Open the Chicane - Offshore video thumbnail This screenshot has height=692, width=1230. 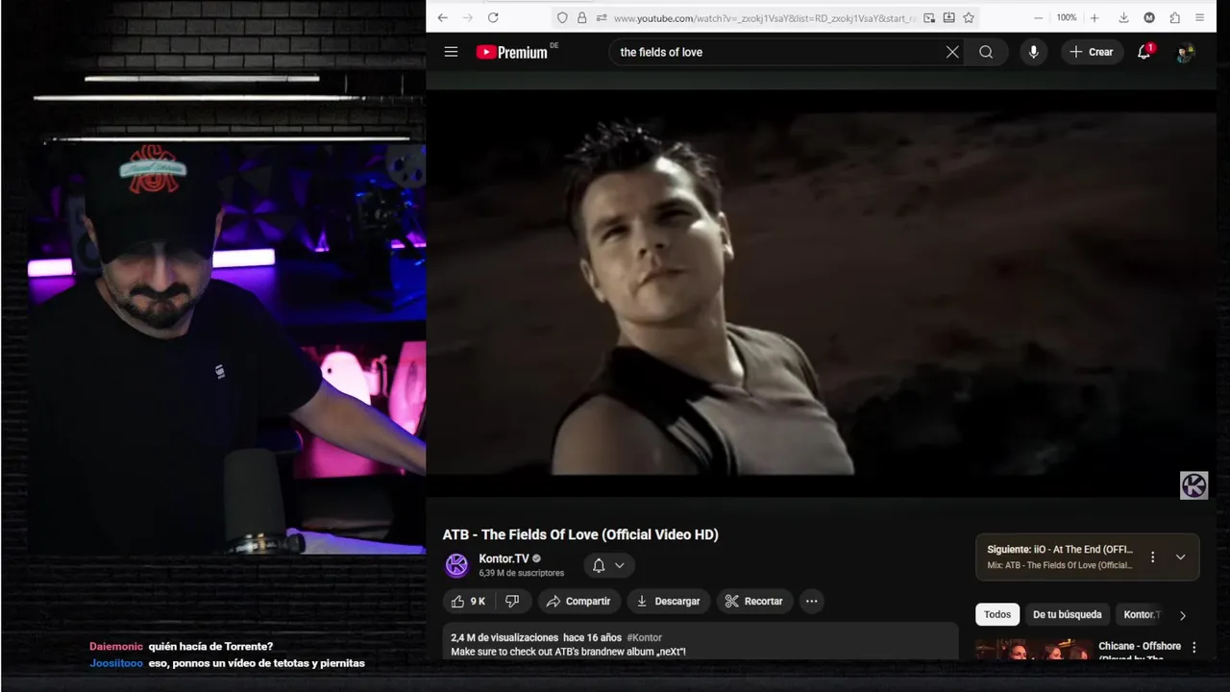coord(1034,651)
